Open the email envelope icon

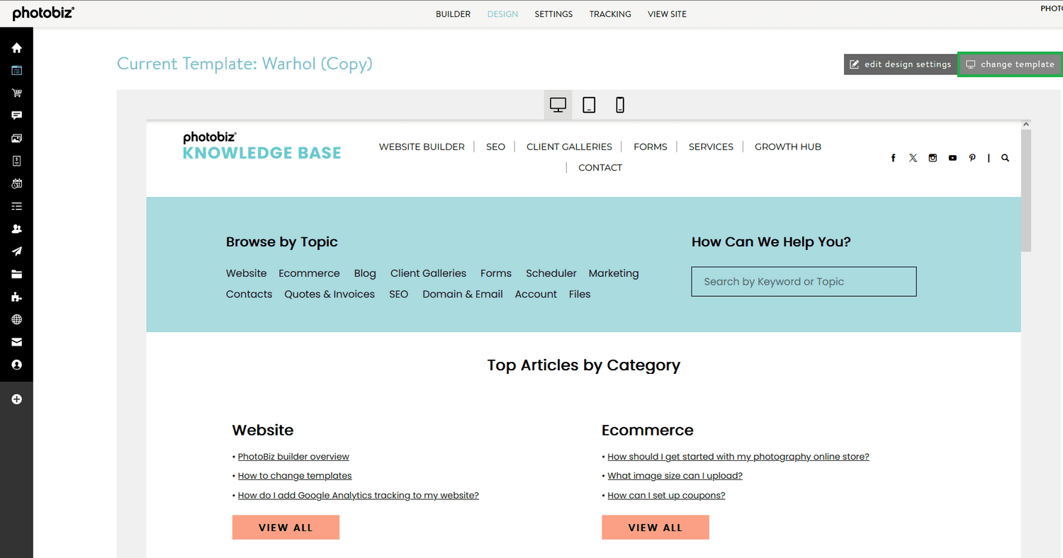(x=16, y=342)
